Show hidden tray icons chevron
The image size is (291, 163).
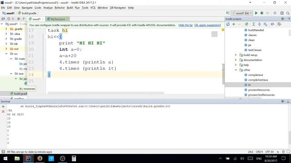pos(220,158)
